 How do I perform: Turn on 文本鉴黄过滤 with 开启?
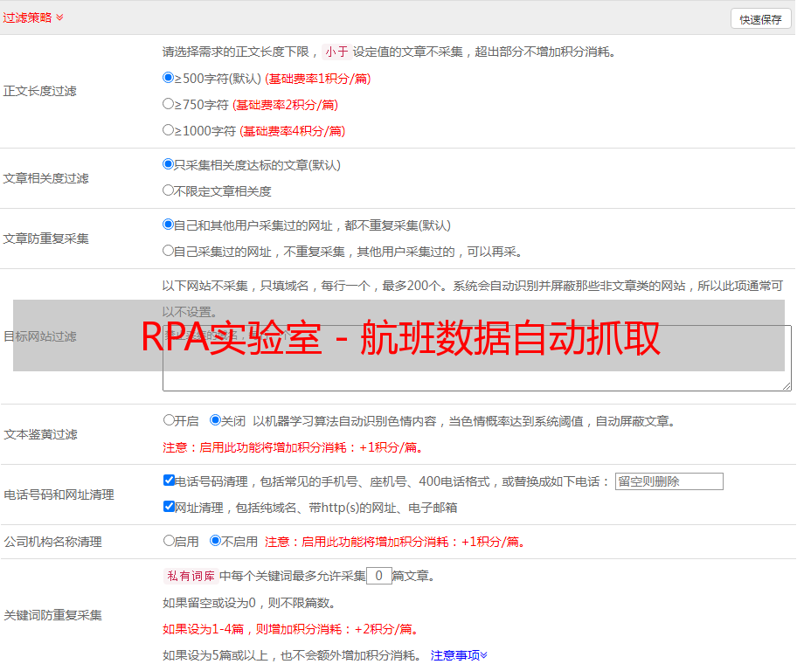point(169,420)
